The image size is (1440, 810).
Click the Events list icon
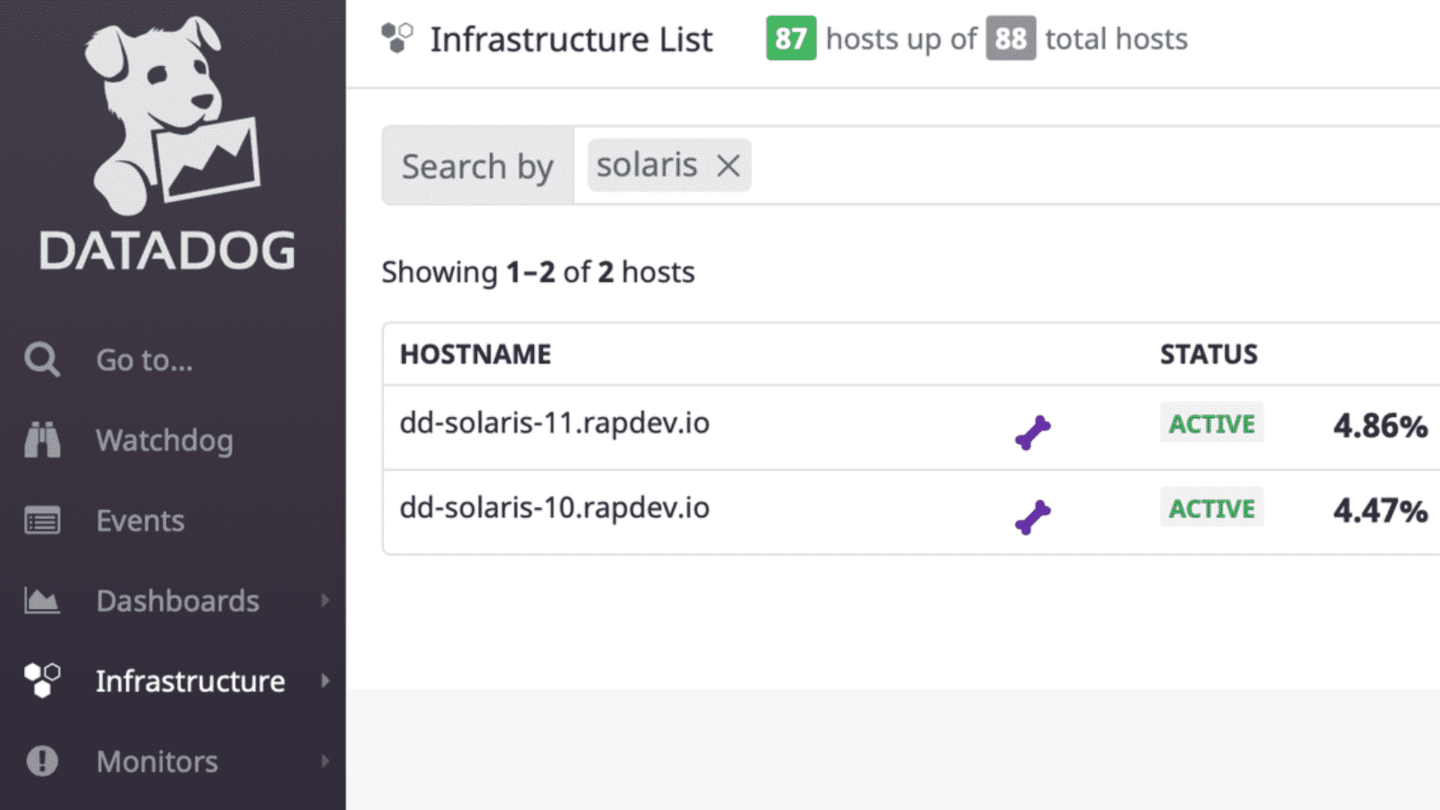click(42, 520)
